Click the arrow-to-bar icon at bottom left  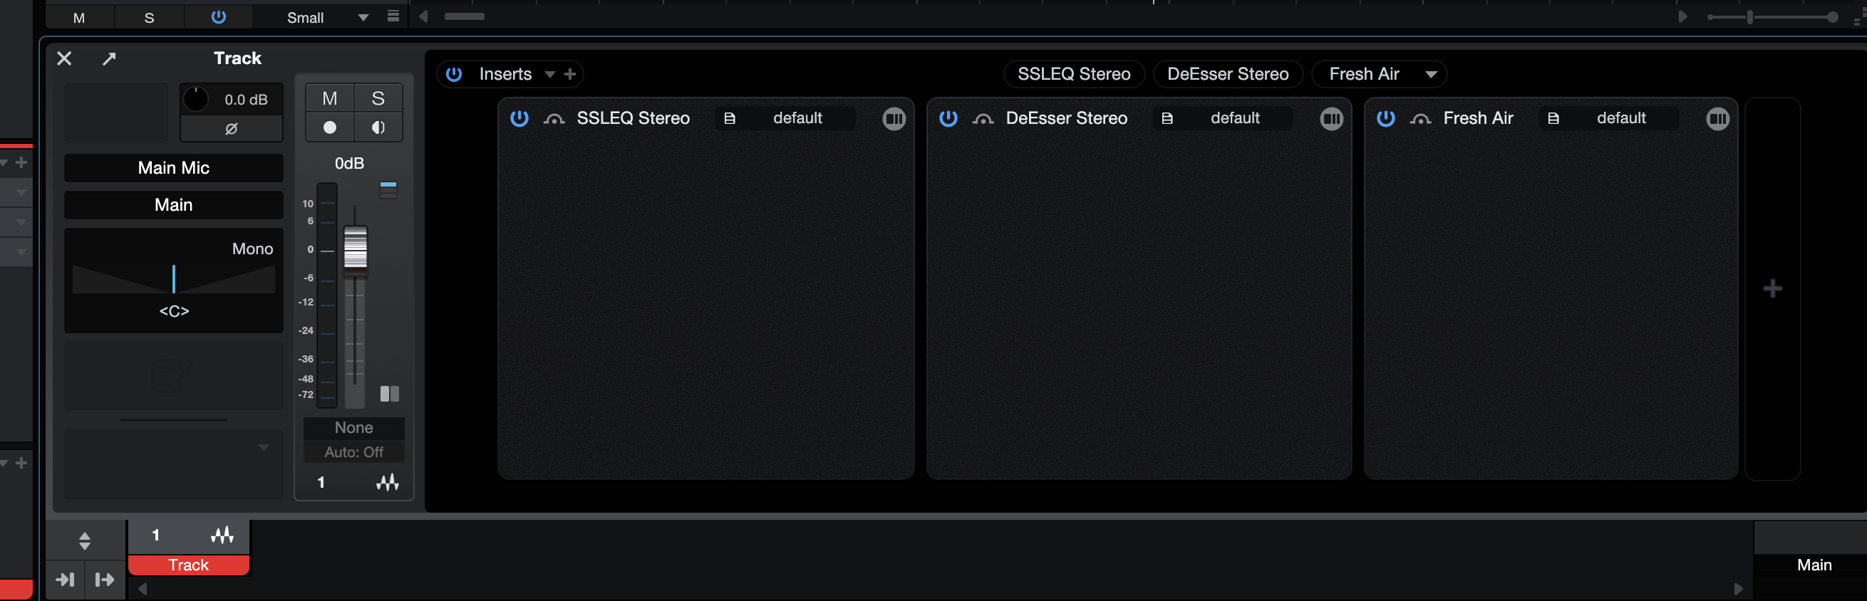pos(66,579)
